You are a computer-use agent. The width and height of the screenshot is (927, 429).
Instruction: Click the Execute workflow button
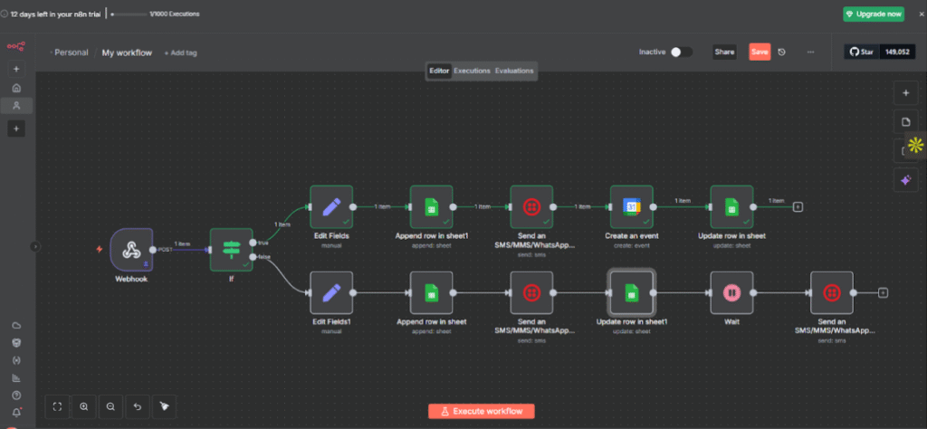tap(482, 411)
